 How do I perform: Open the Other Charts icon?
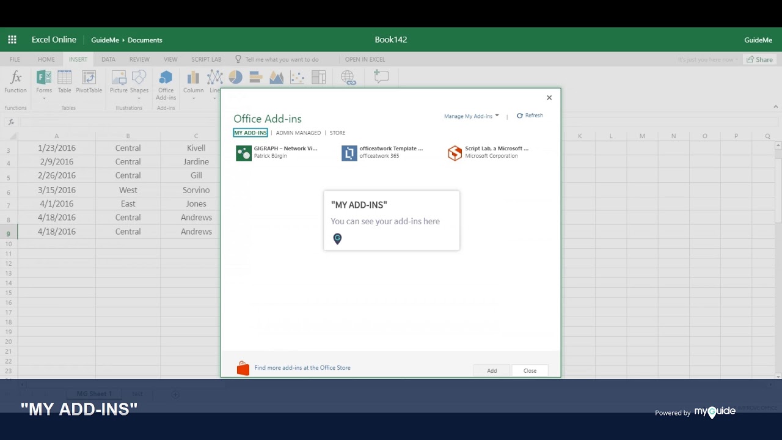(318, 77)
